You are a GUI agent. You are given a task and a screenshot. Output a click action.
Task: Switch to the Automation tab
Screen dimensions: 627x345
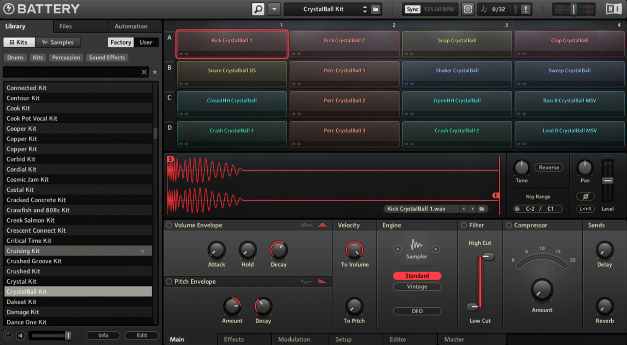click(130, 26)
